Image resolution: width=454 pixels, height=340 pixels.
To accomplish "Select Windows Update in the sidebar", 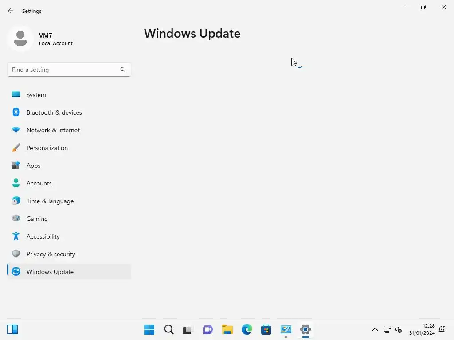I will 69,272.
